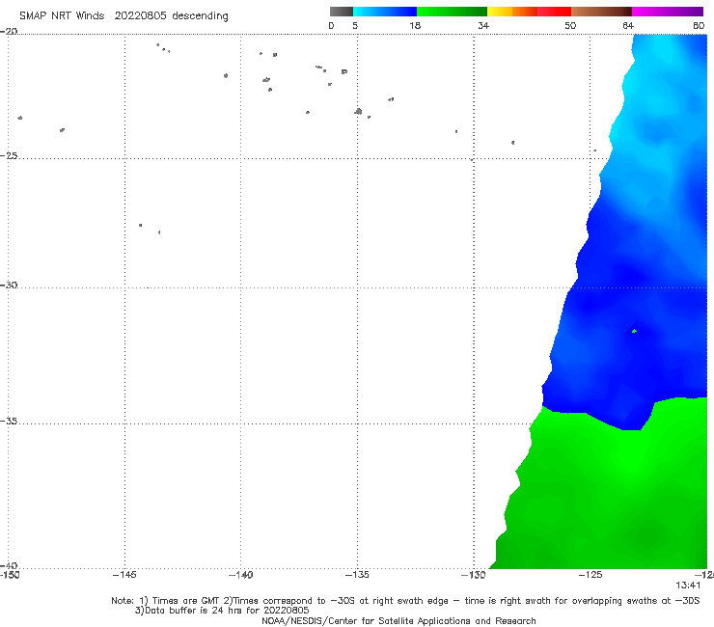Click the color bar label '64'
The width and height of the screenshot is (714, 627).
[628, 25]
